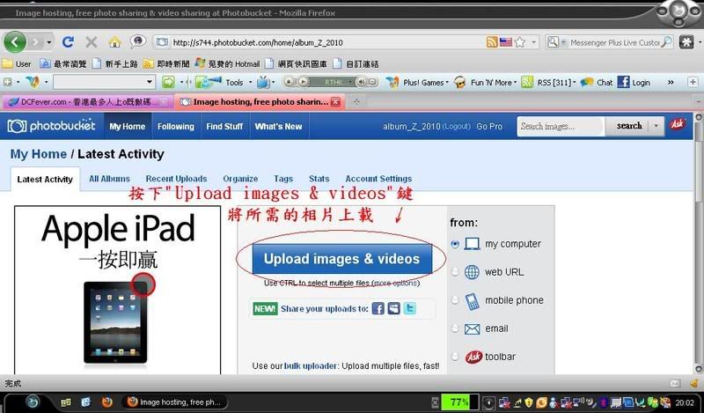Viewport: 704px width, 413px height.
Task: Close the Image hosting browser tab
Action: point(335,102)
